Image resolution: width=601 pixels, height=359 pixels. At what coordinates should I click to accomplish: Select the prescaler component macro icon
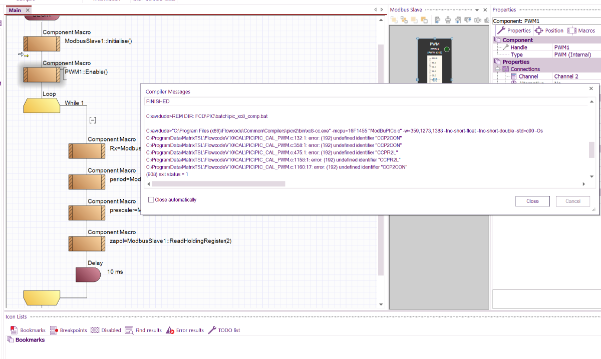87,213
